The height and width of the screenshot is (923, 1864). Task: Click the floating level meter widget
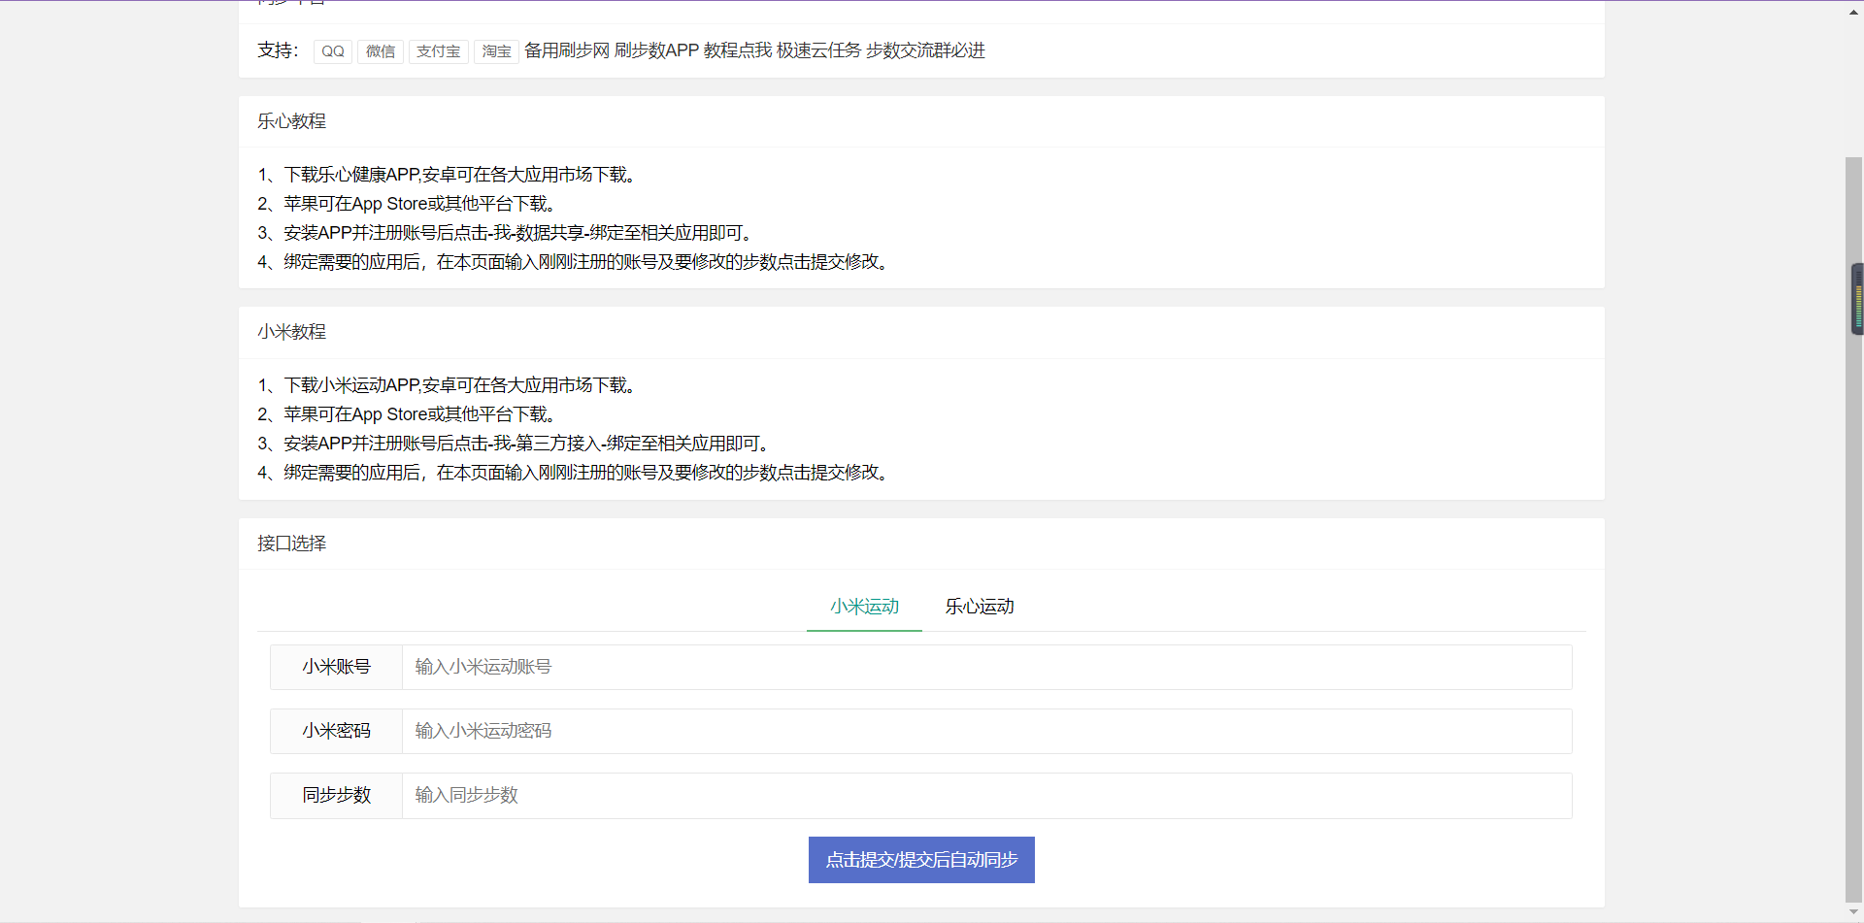[x=1857, y=299]
